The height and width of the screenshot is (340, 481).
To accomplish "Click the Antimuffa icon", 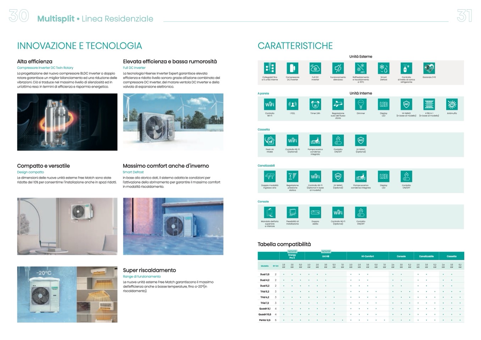I will (452, 105).
